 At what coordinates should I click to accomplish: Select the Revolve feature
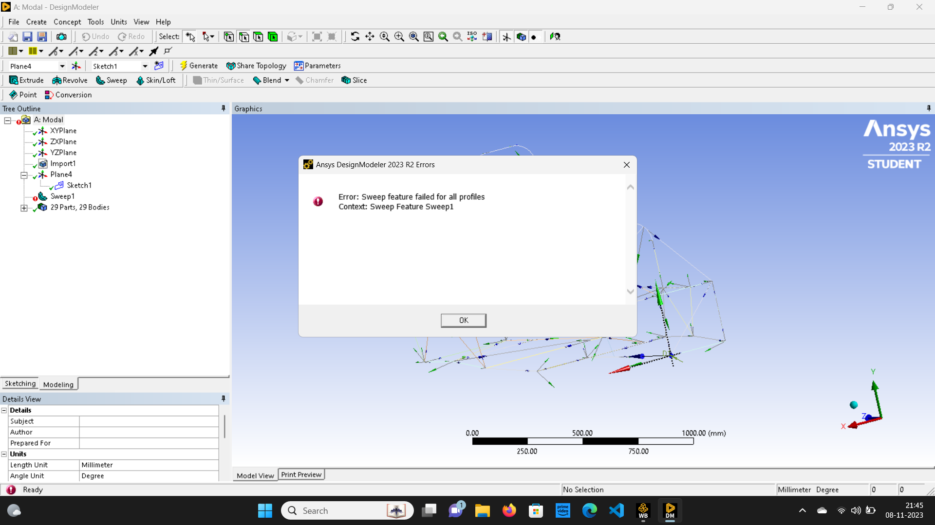click(70, 80)
